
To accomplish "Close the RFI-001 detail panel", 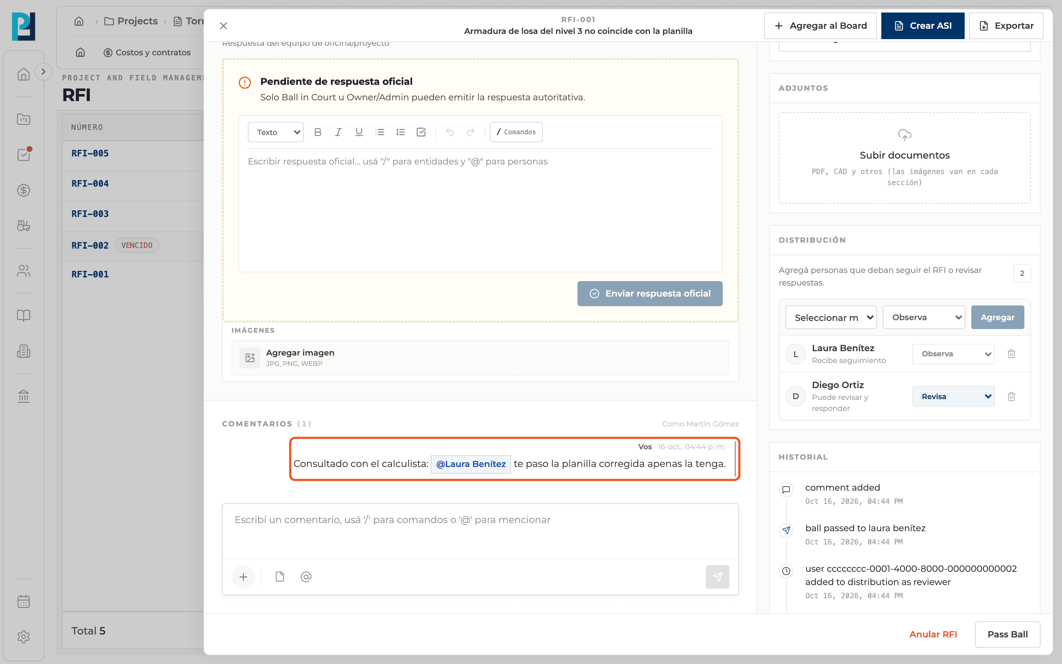I will tap(223, 26).
